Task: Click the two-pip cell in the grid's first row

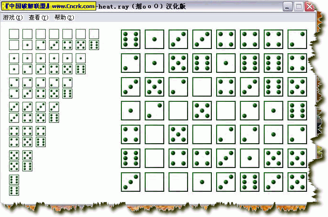Action: click(x=297, y=39)
